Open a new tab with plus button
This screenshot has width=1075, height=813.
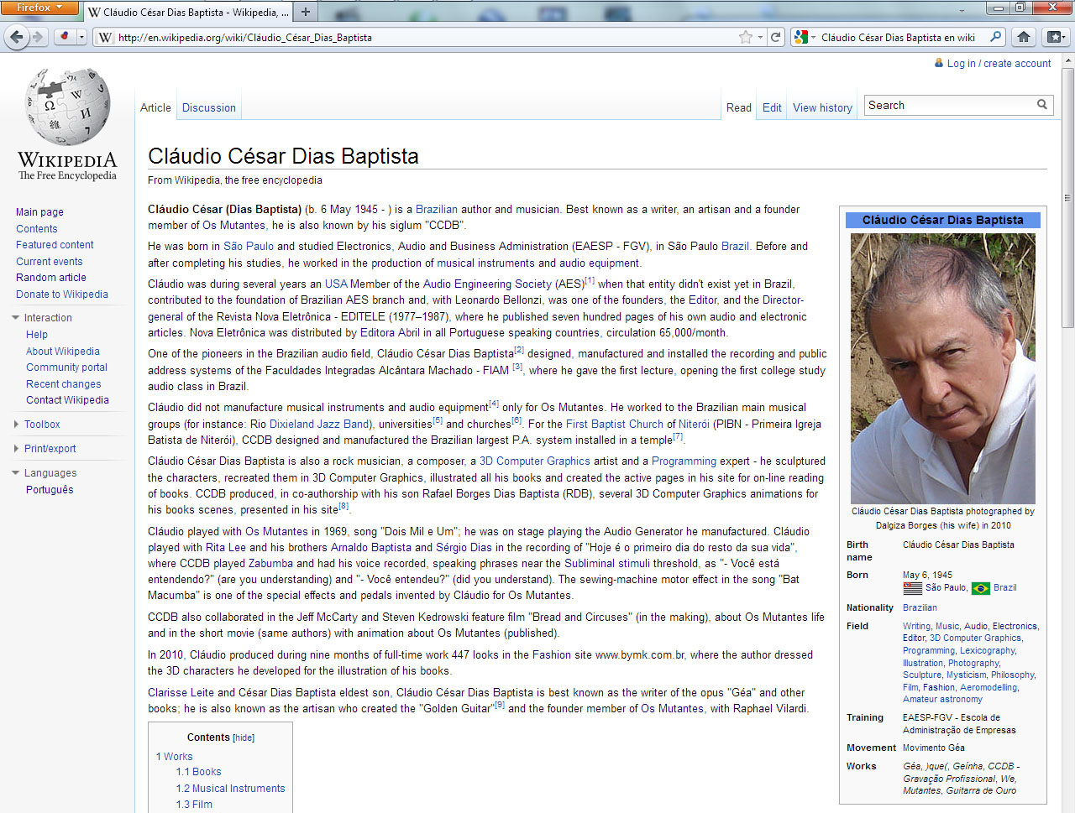click(306, 12)
